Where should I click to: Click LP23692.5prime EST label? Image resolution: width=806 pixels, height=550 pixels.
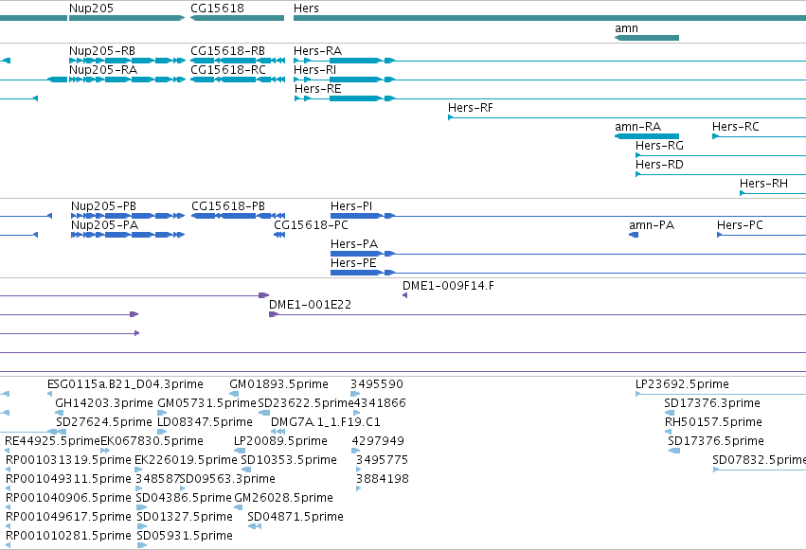[x=682, y=384]
